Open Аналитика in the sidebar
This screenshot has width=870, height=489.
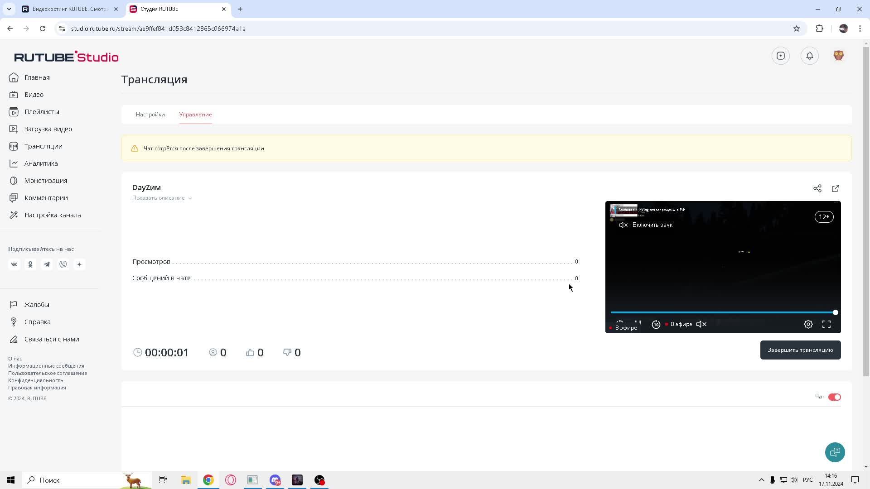(x=41, y=163)
